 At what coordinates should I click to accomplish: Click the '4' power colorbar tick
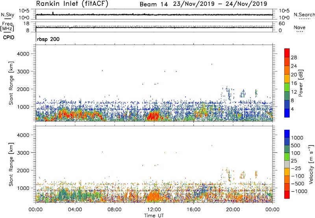[292, 109]
